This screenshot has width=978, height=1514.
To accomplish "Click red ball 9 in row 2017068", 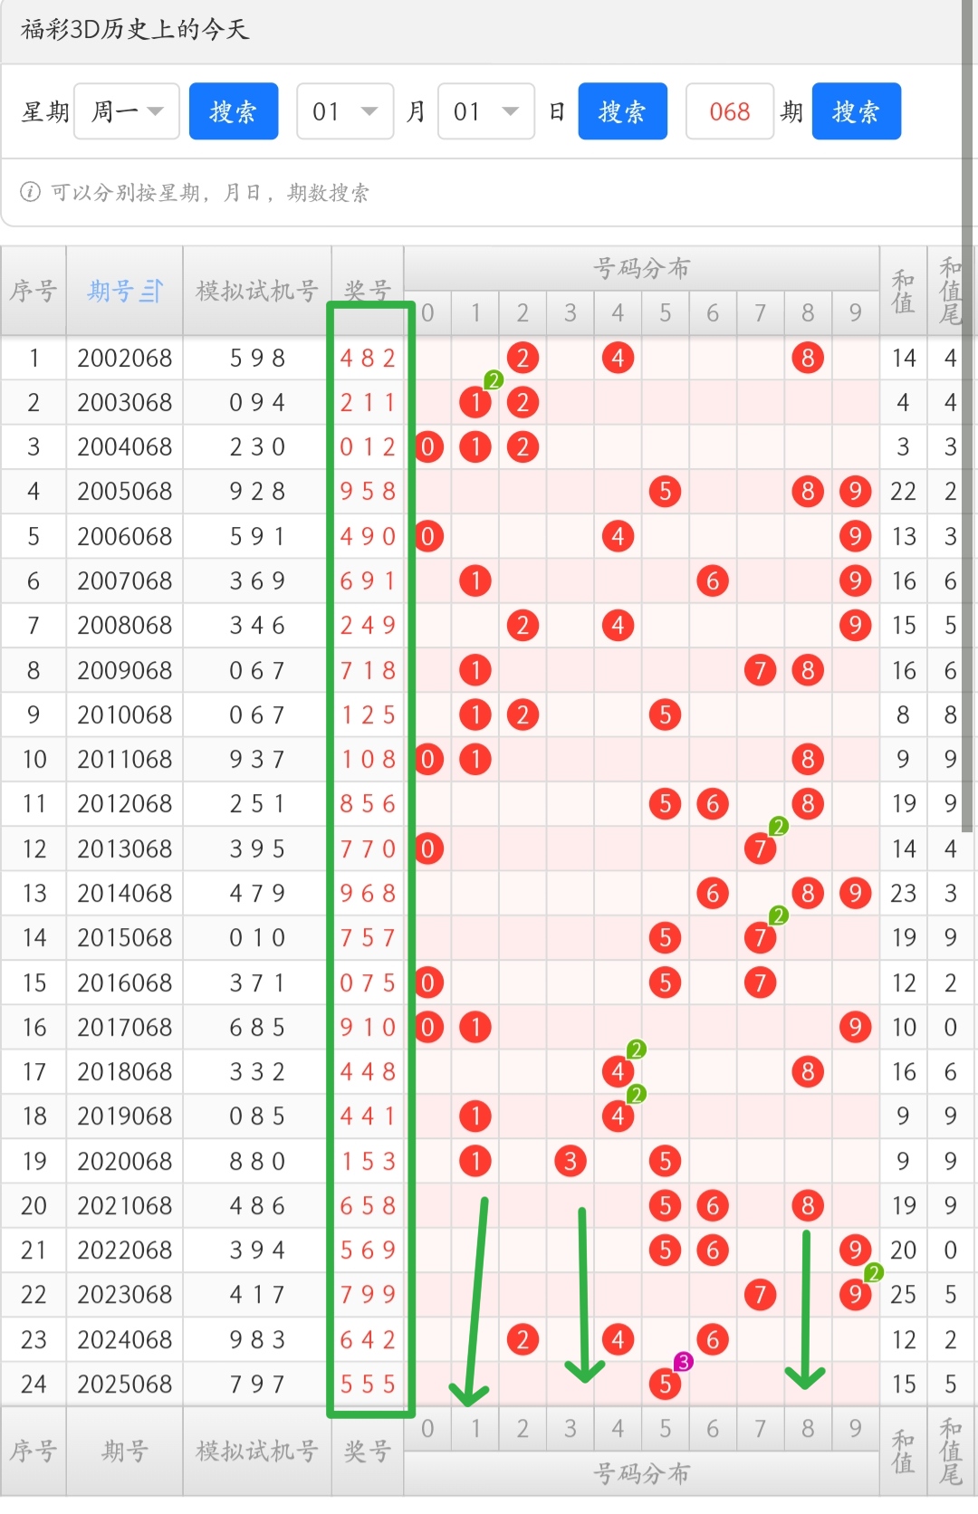I will click(x=855, y=1028).
